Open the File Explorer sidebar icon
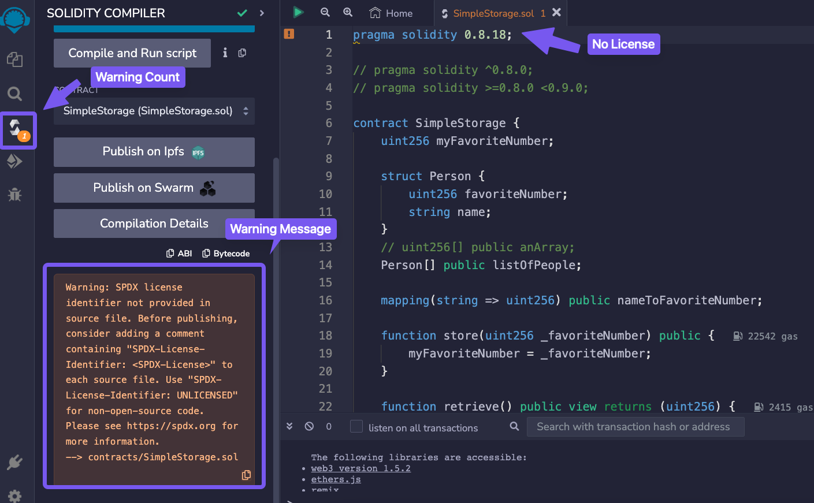814x503 pixels. [x=15, y=59]
